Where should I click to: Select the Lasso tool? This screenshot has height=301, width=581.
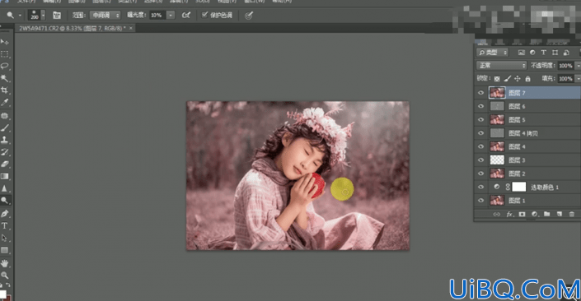[4, 66]
